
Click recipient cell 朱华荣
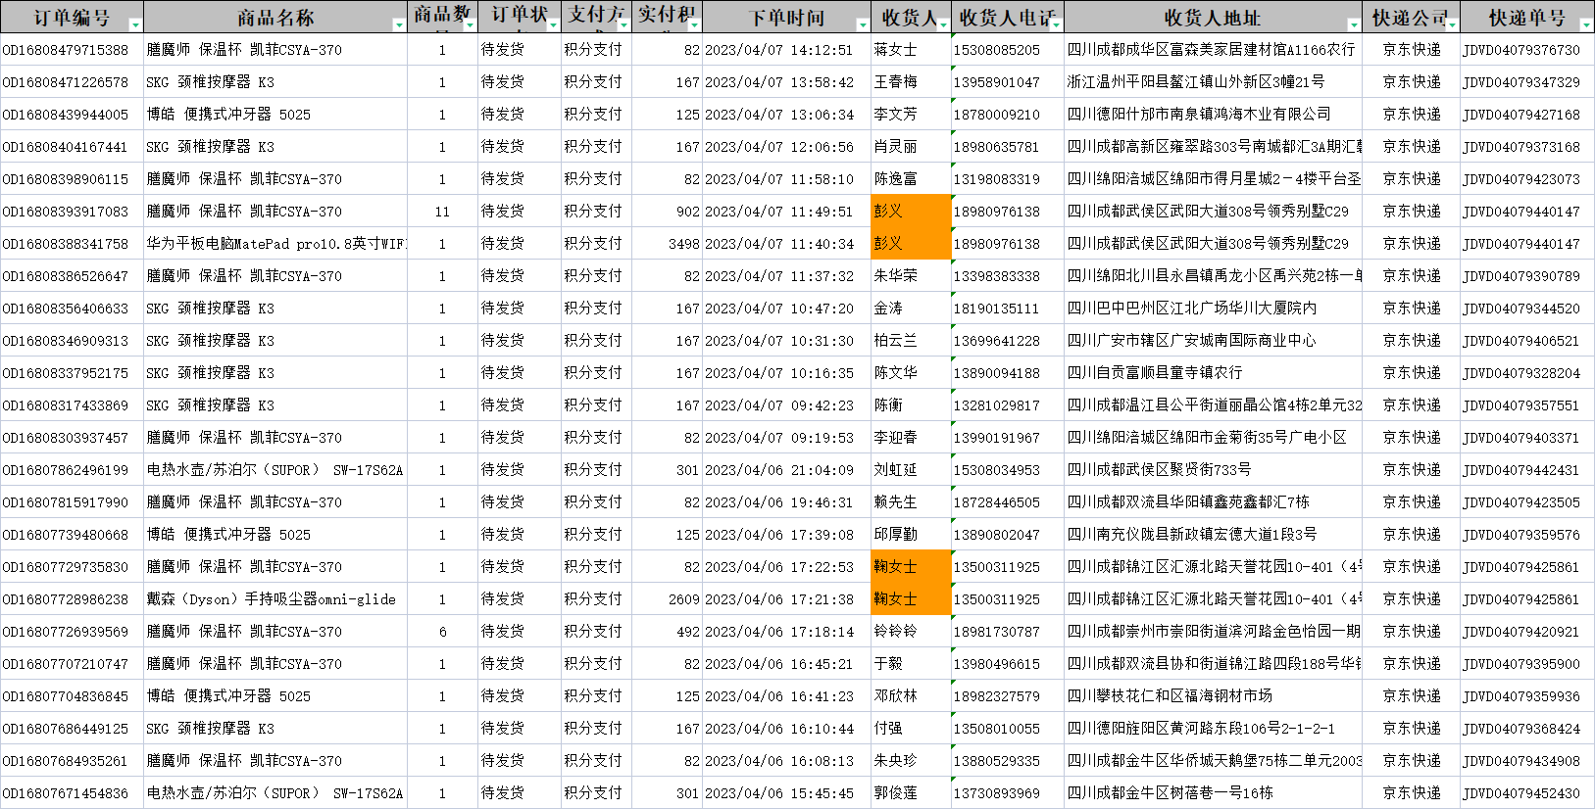coord(911,275)
